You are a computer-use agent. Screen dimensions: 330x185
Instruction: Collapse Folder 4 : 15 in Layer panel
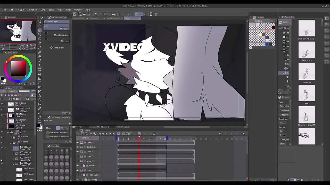[x=14, y=164]
